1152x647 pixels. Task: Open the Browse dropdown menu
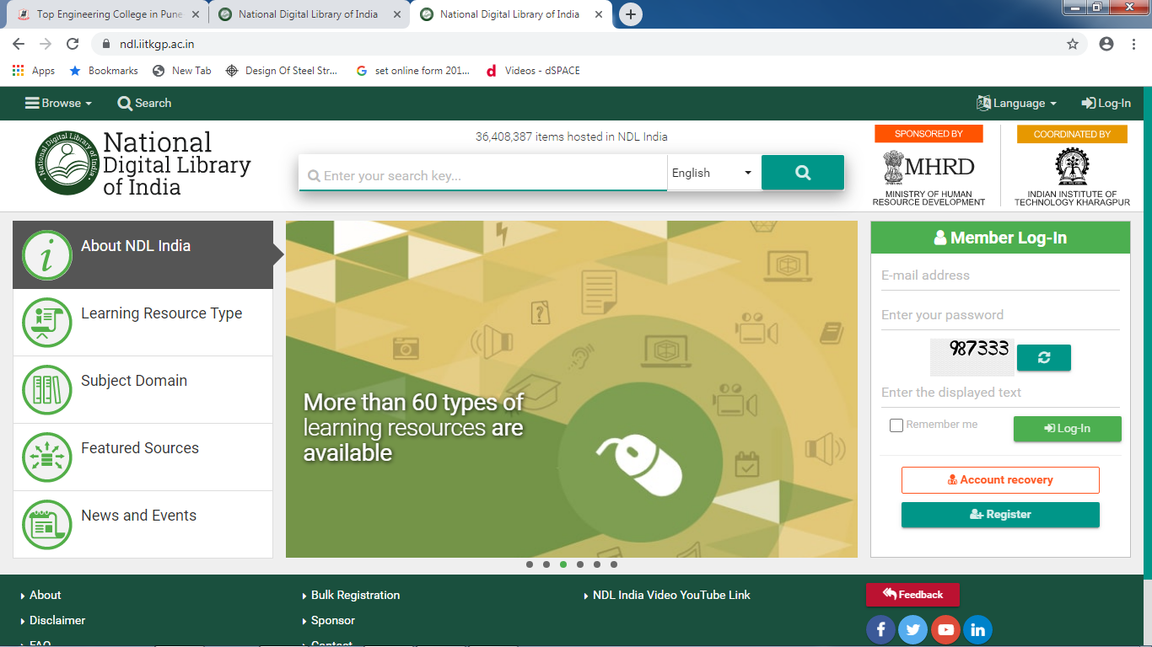pyautogui.click(x=58, y=103)
